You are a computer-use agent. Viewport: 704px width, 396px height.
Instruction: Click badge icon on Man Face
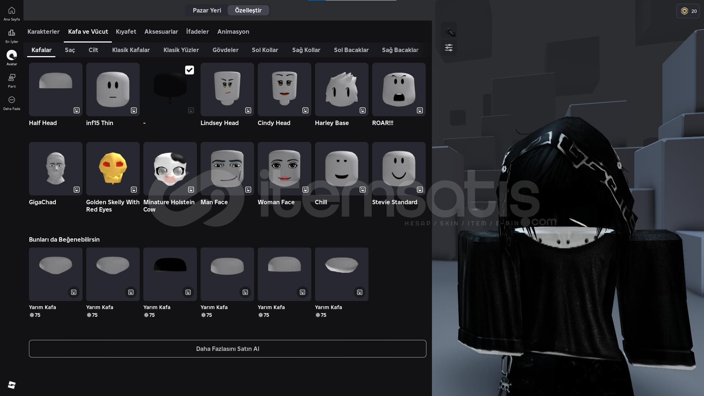[x=248, y=190]
